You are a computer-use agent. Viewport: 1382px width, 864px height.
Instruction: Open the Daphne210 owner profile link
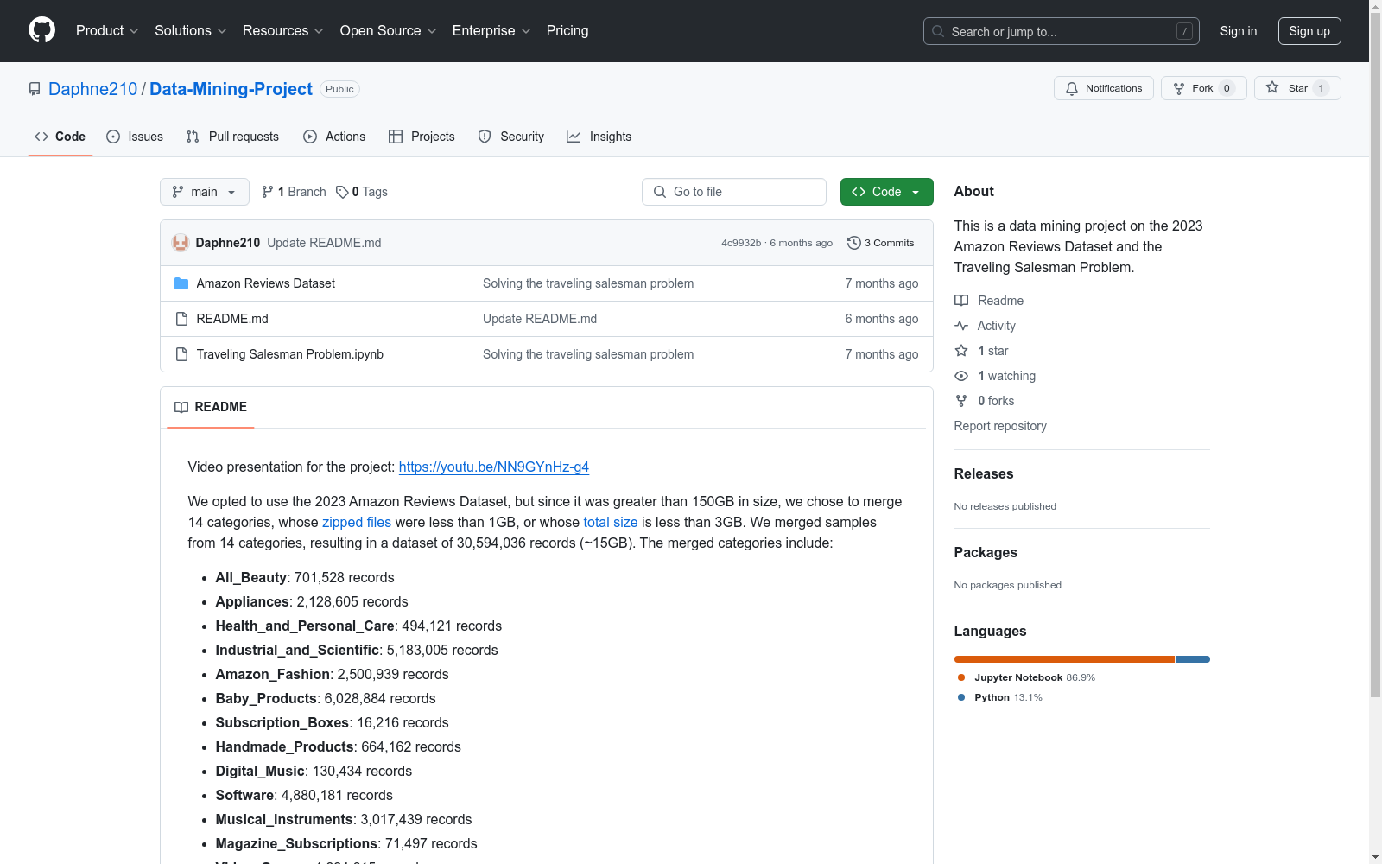point(92,89)
